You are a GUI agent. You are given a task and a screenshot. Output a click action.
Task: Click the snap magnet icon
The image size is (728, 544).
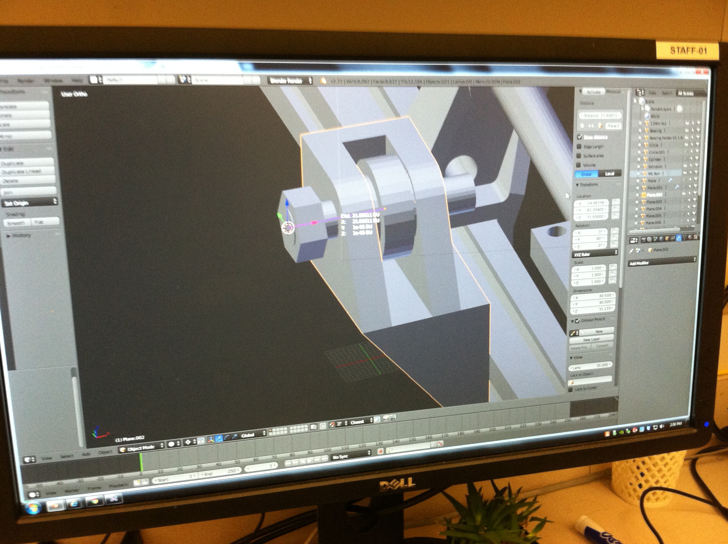(332, 425)
